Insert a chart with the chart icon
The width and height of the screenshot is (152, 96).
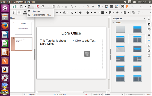coord(116,7)
